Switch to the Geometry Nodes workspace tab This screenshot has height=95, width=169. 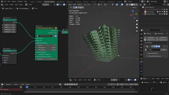click(49, 2)
